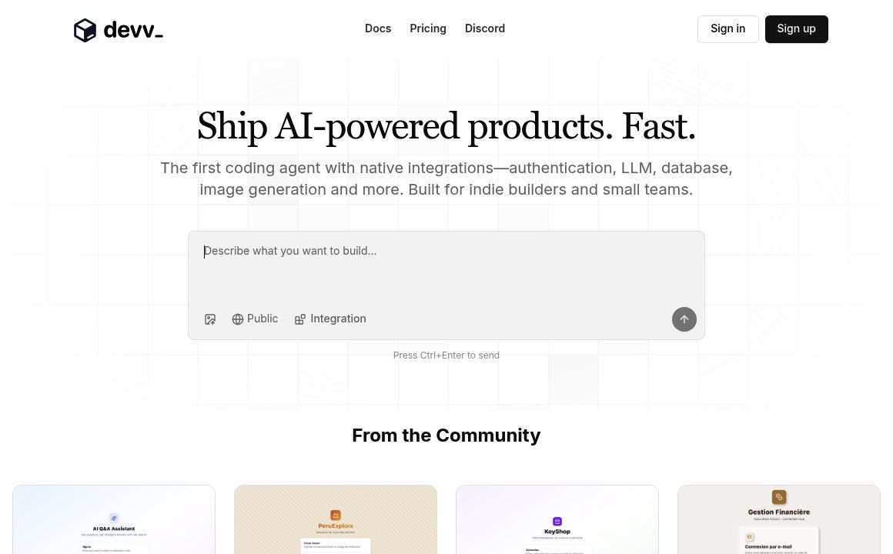
Task: Click the devv cube logo
Action: coord(85,30)
